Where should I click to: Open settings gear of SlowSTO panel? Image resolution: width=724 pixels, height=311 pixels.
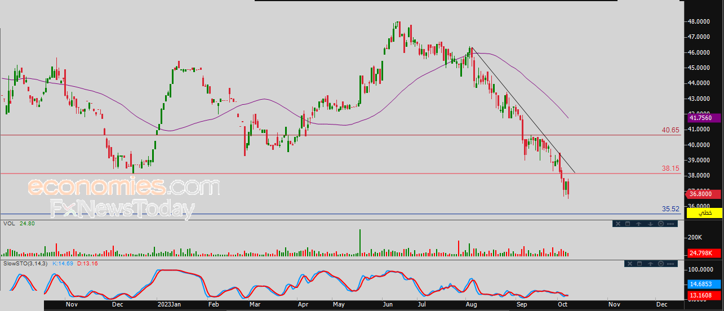pyautogui.click(x=661, y=264)
